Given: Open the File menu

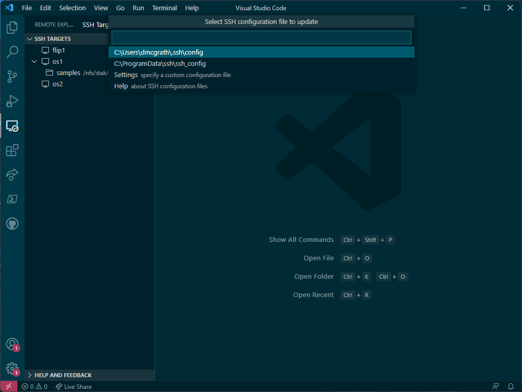Looking at the screenshot, I should pos(27,8).
